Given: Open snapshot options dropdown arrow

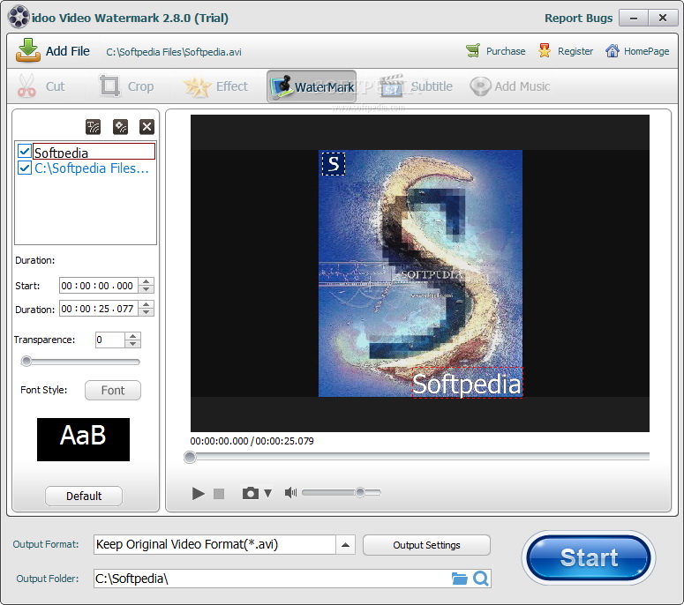Looking at the screenshot, I should tap(267, 493).
